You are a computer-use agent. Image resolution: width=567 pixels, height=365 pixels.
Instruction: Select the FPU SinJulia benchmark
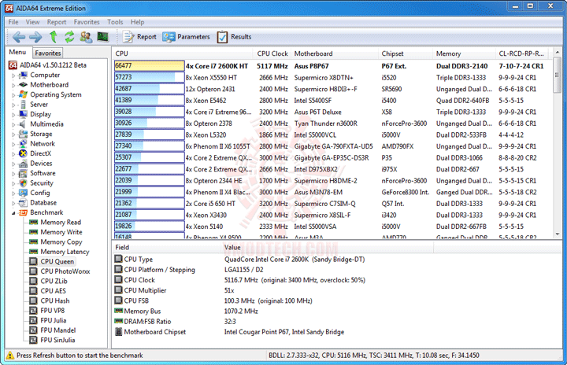57,340
